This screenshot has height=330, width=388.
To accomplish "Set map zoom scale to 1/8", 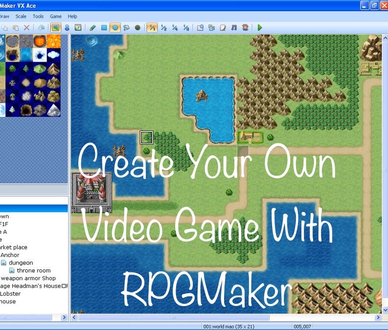I will 186,28.
